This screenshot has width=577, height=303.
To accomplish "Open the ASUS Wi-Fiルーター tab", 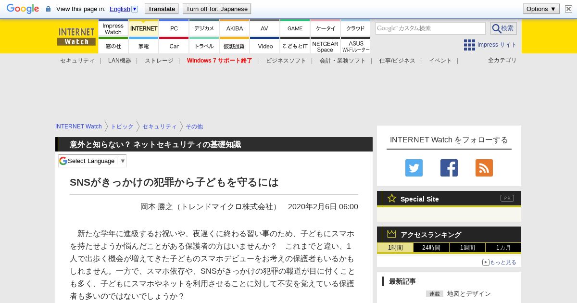I will coord(355,46).
